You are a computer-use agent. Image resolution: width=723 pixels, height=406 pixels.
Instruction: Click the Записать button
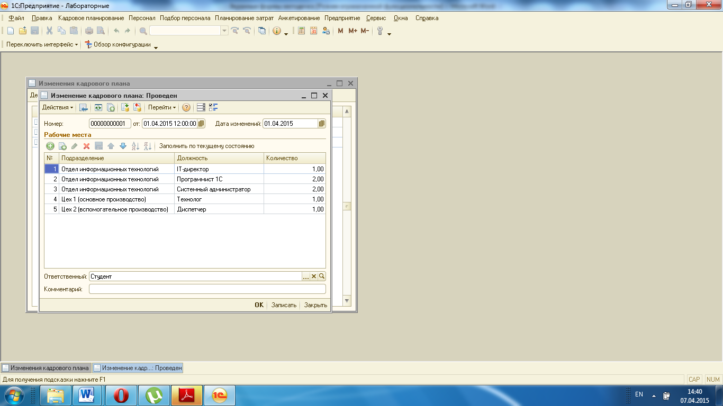284,305
